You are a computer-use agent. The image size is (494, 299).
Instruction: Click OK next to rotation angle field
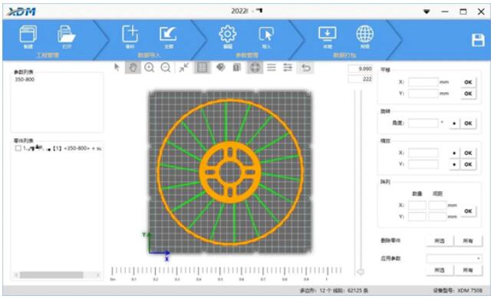click(x=468, y=123)
